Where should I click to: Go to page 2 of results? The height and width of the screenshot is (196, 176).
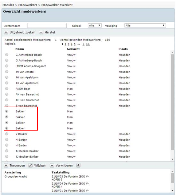65,44
